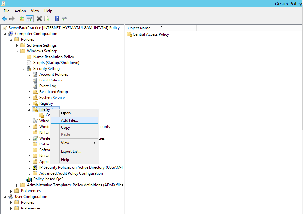This screenshot has width=303, height=214.
Task: Open the View menu in menu bar
Action: coord(35,11)
